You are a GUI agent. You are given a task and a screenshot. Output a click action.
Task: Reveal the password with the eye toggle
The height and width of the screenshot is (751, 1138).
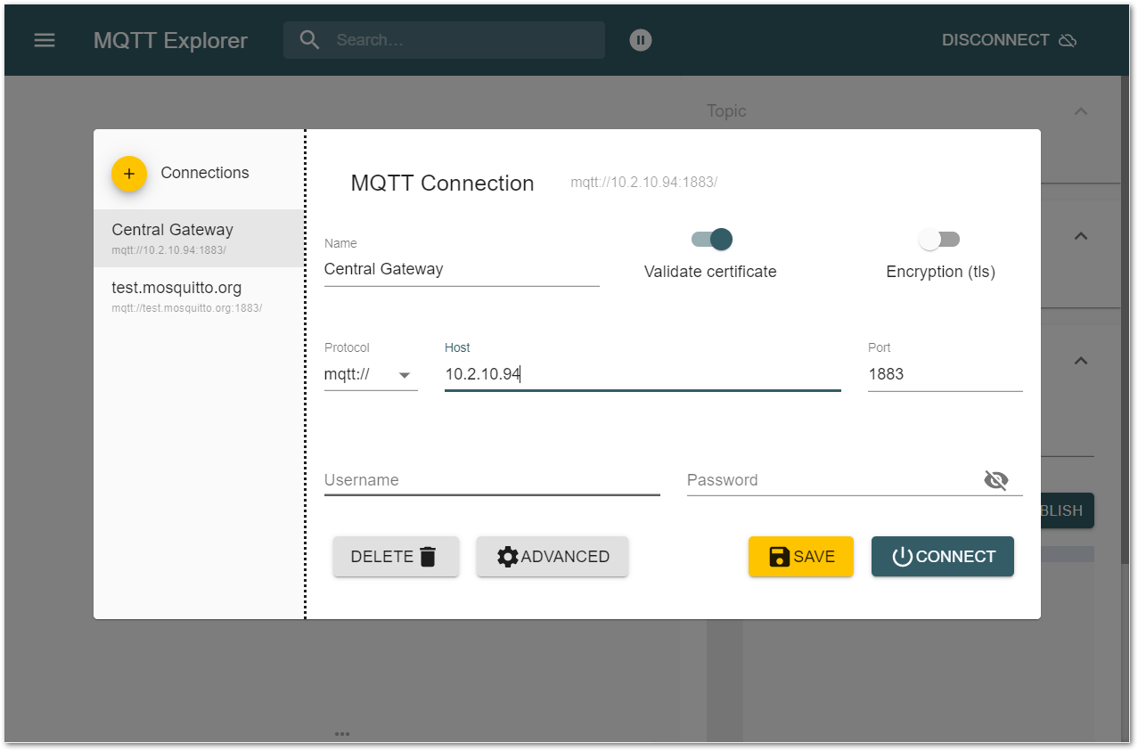coord(996,479)
